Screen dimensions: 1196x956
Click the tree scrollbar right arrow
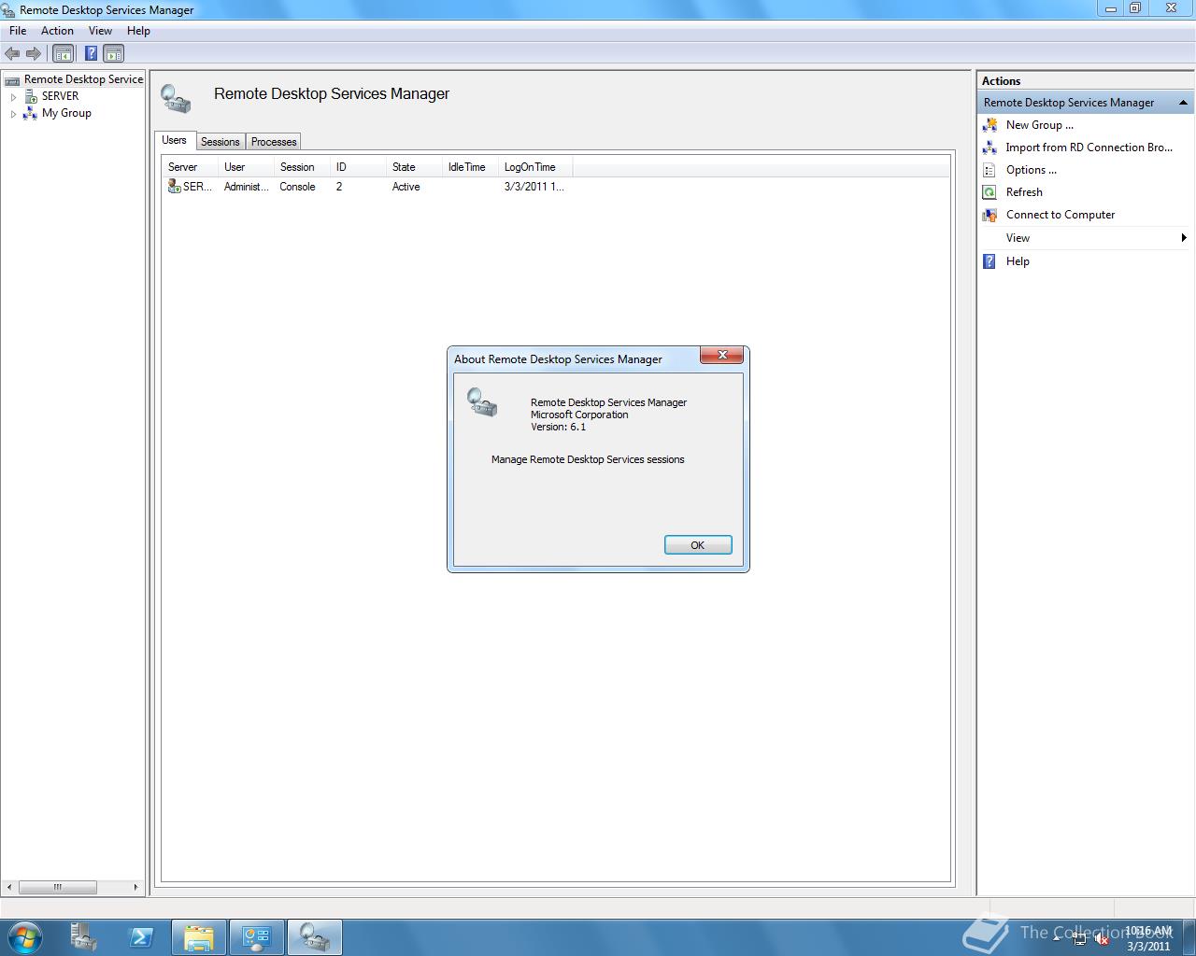tap(135, 887)
